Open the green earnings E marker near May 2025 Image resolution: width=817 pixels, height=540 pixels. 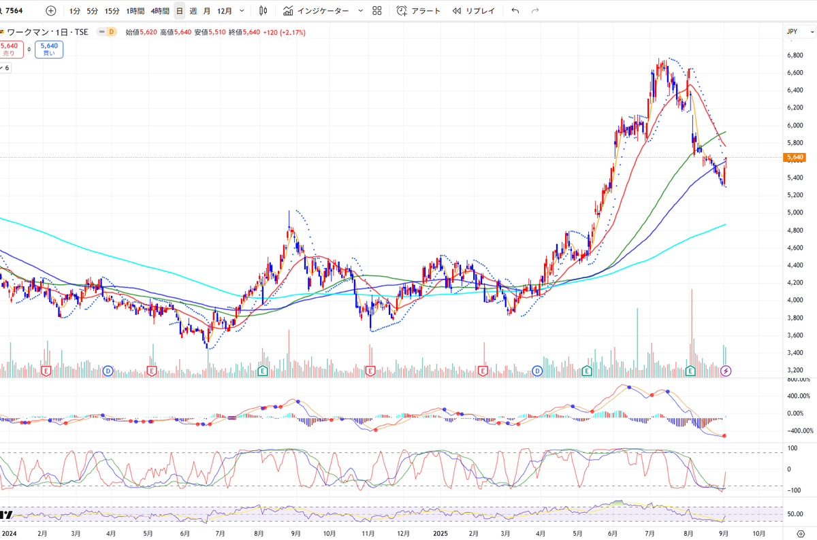click(587, 371)
